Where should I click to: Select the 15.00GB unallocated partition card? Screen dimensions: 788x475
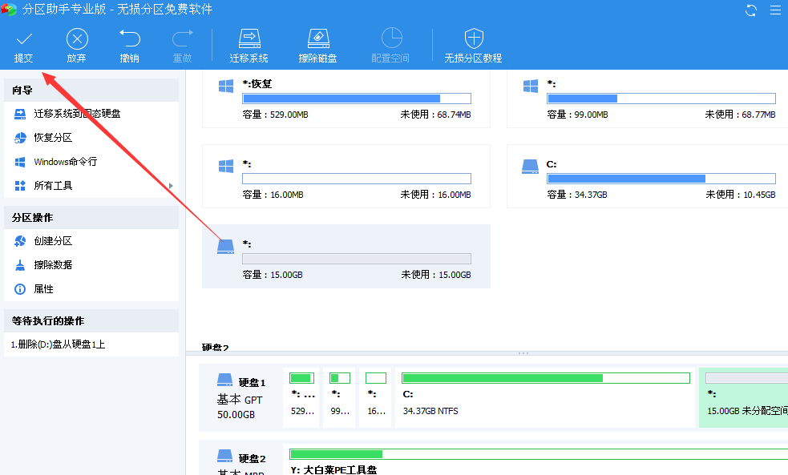pos(346,256)
